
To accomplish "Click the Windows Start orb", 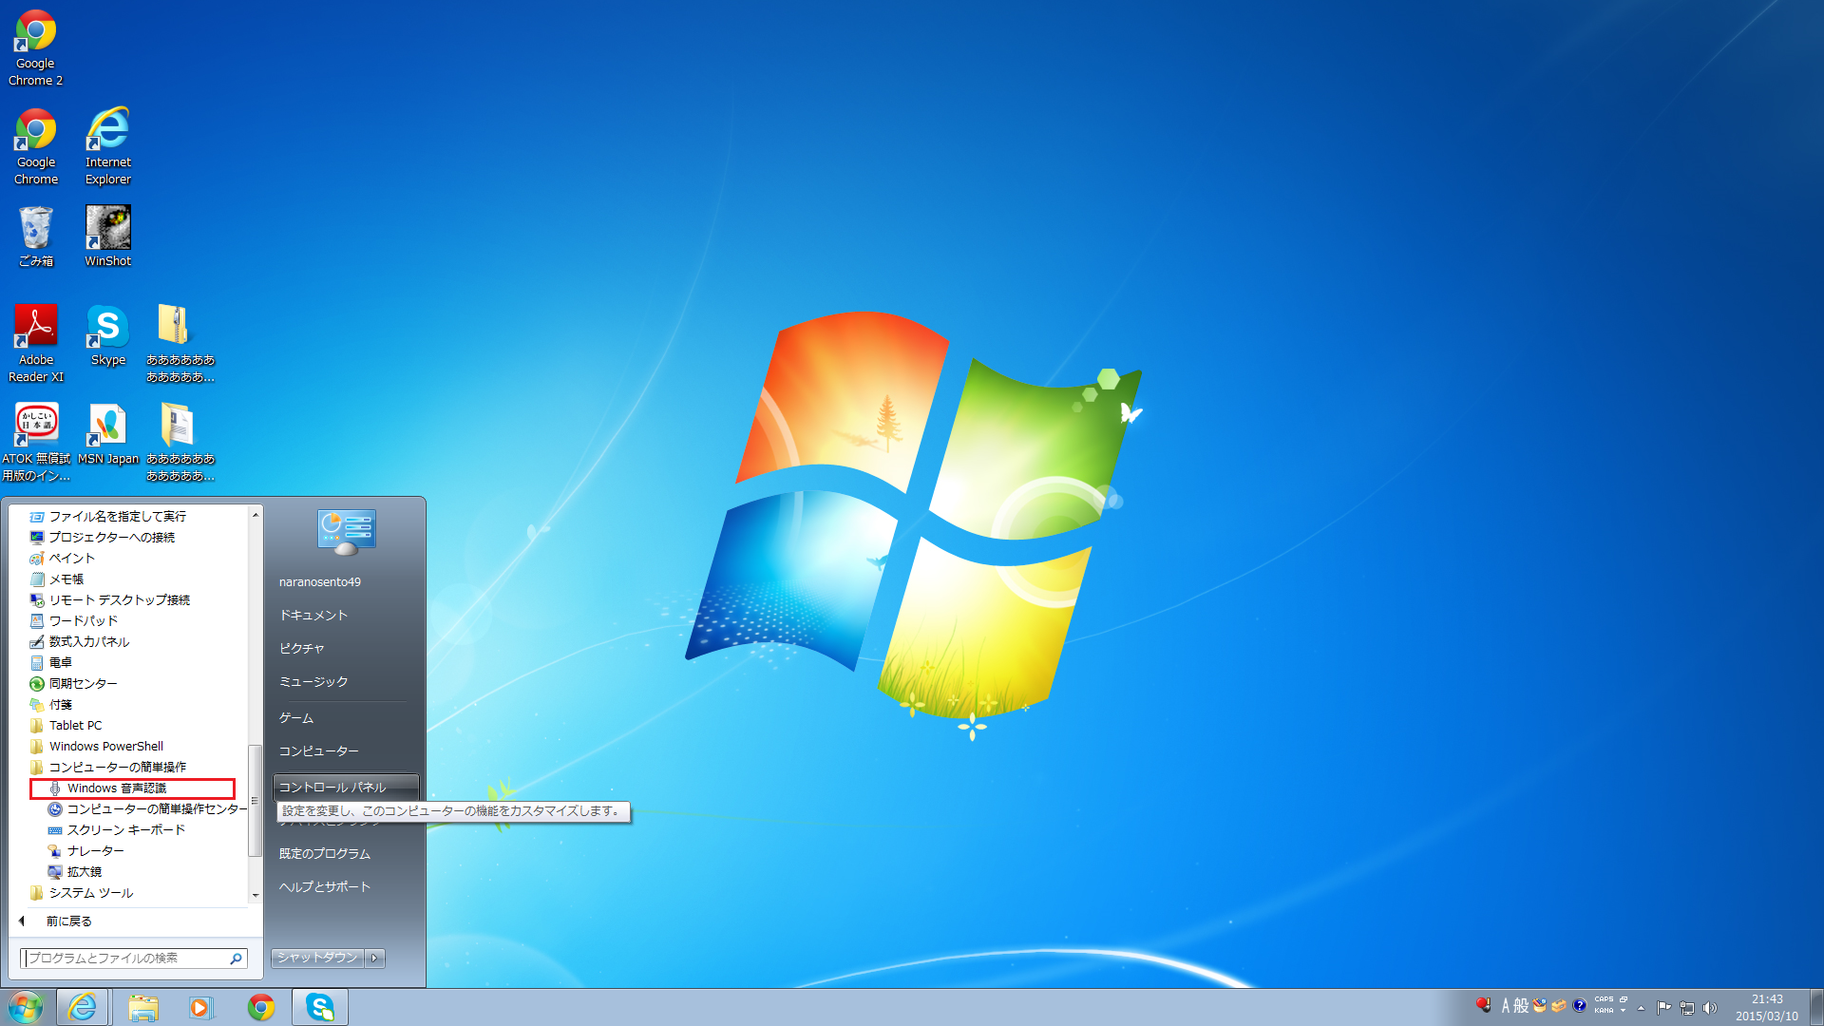I will [26, 1007].
